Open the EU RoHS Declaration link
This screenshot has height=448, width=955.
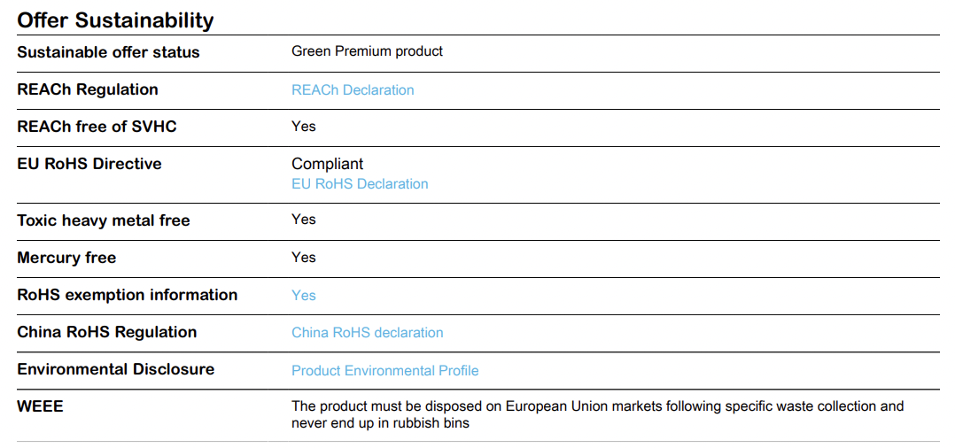coord(360,184)
